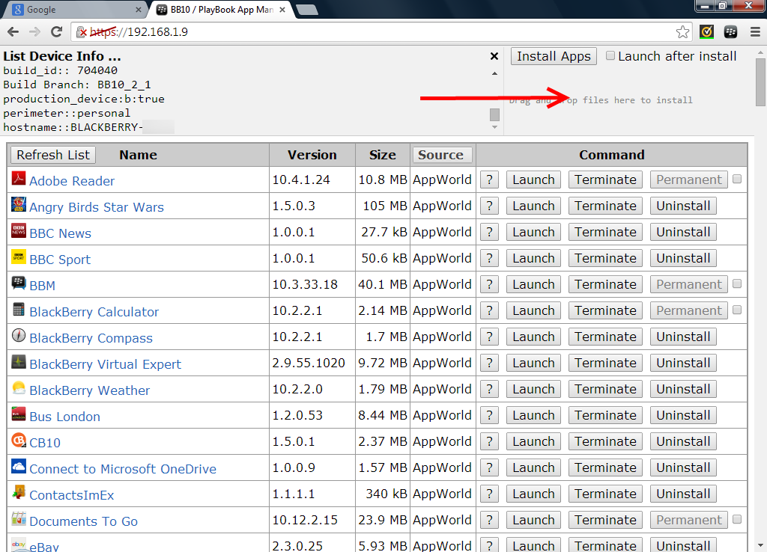Show info for CB10 with question mark
Image resolution: width=767 pixels, height=552 pixels.
[489, 441]
